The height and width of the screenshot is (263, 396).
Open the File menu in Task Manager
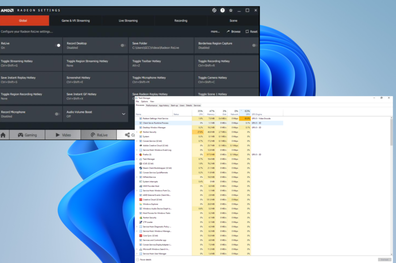tap(137, 102)
